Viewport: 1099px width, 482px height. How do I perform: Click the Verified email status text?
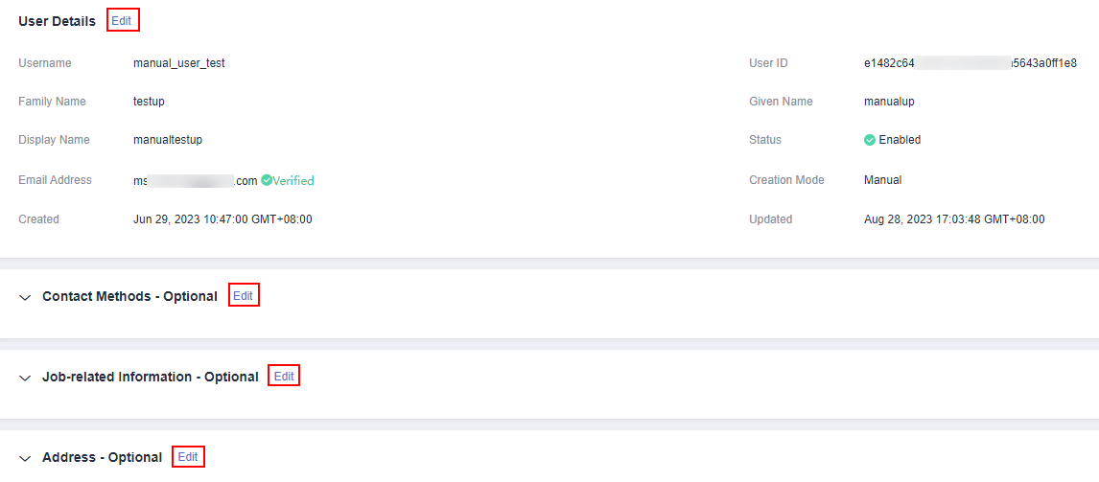pyautogui.click(x=293, y=180)
